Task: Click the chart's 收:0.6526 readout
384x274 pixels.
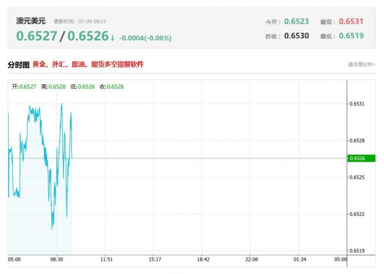Action: (x=112, y=87)
